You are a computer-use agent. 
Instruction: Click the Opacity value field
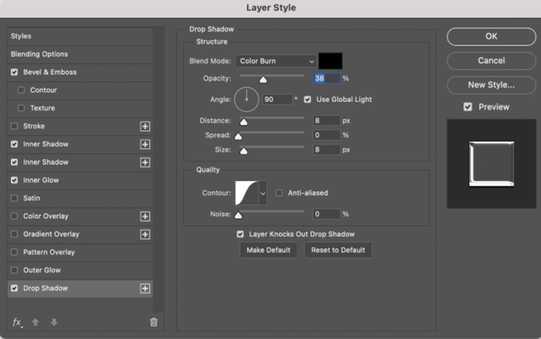coord(327,79)
